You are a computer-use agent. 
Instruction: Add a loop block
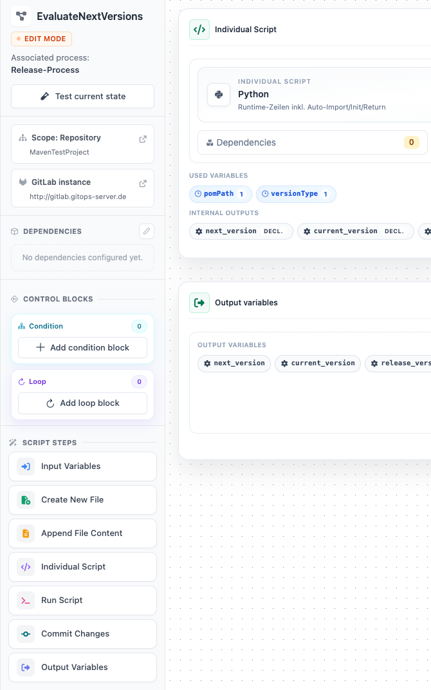pyautogui.click(x=82, y=403)
